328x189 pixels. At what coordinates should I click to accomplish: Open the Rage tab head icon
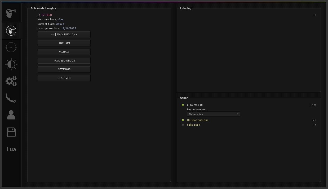11,13
